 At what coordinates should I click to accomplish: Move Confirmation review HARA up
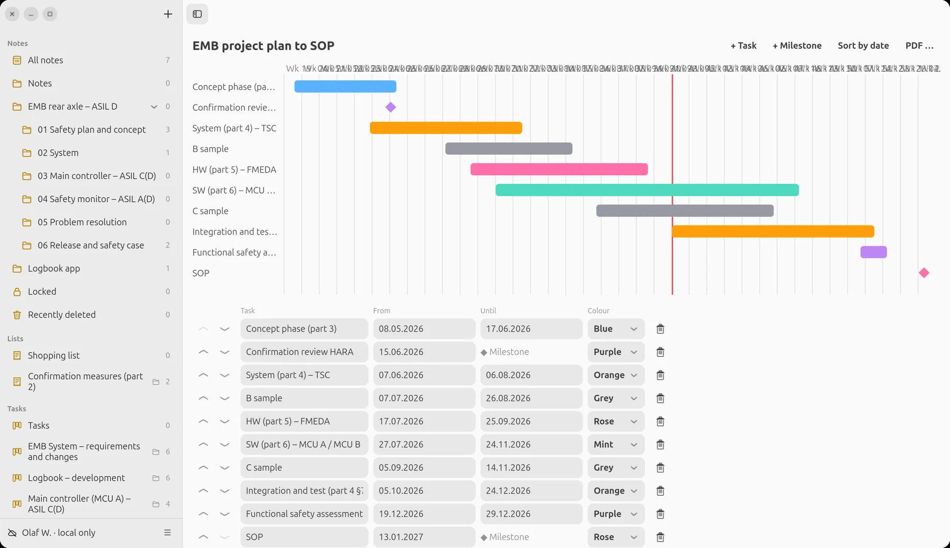point(203,352)
